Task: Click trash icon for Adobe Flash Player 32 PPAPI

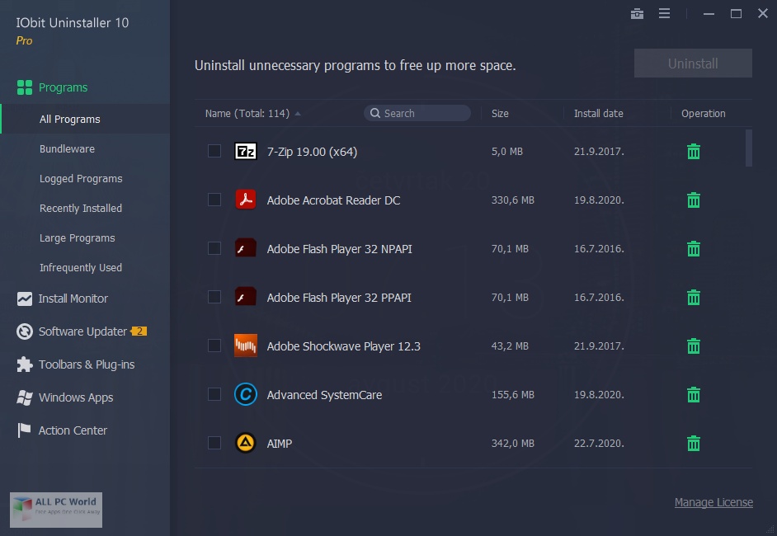Action: tap(693, 297)
